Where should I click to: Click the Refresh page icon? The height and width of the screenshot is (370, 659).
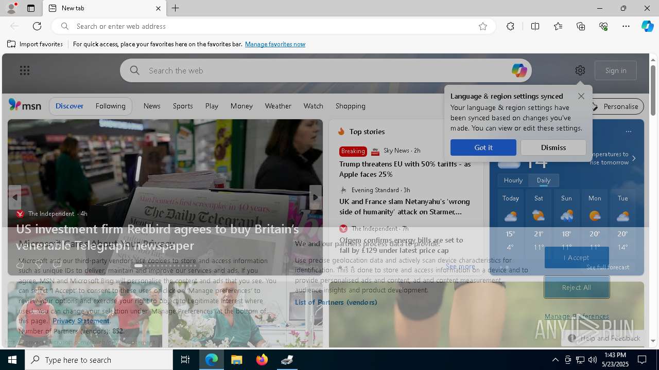tap(37, 26)
